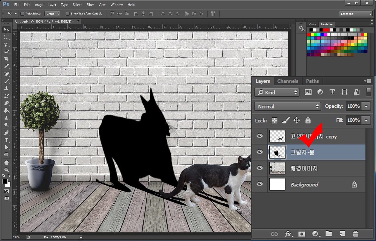The image size is (376, 241).
Task: Open the Opacity slider dropdown arrow
Action: (366, 106)
